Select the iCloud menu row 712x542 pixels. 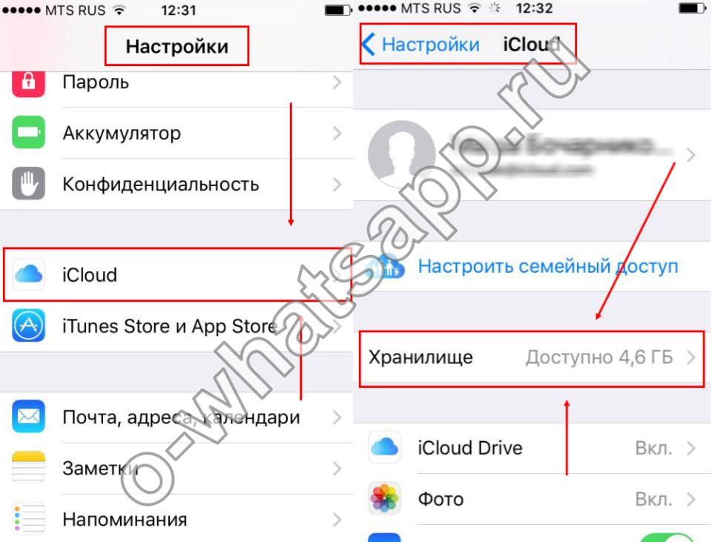(177, 274)
